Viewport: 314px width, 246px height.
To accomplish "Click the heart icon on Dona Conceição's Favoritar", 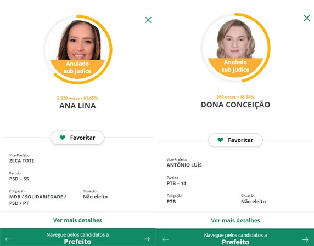I will pos(220,140).
